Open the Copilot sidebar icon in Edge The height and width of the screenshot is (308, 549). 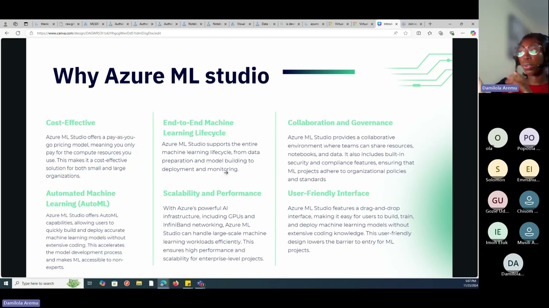click(x=473, y=33)
